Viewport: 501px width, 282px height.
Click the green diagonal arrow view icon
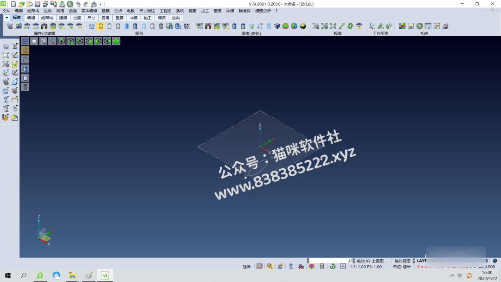click(x=341, y=26)
